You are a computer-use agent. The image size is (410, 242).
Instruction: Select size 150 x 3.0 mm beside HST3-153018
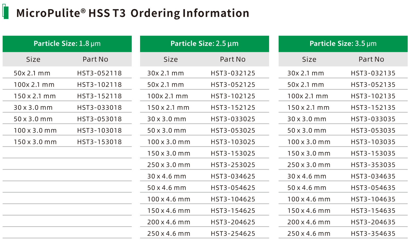coord(35,142)
